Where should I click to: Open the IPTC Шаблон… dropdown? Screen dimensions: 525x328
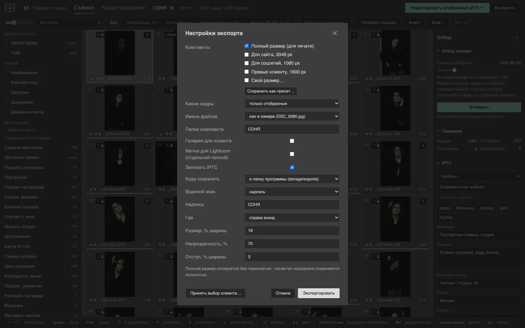(x=479, y=176)
